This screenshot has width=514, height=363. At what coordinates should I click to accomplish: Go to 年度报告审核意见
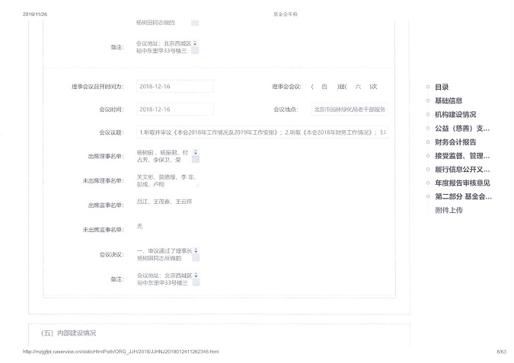pos(462,183)
